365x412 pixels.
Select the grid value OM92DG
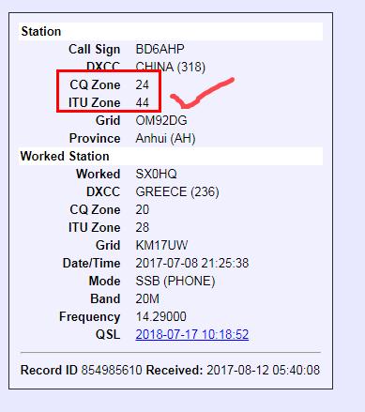(161, 120)
